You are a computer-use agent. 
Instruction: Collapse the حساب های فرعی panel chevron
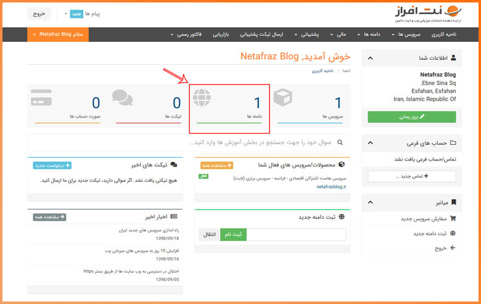(370, 142)
